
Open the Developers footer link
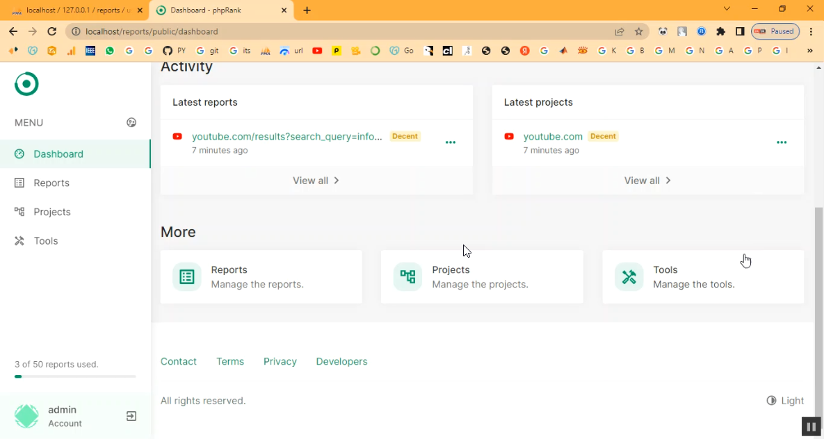click(341, 361)
